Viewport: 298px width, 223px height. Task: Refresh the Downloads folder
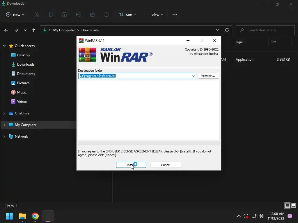(x=227, y=30)
